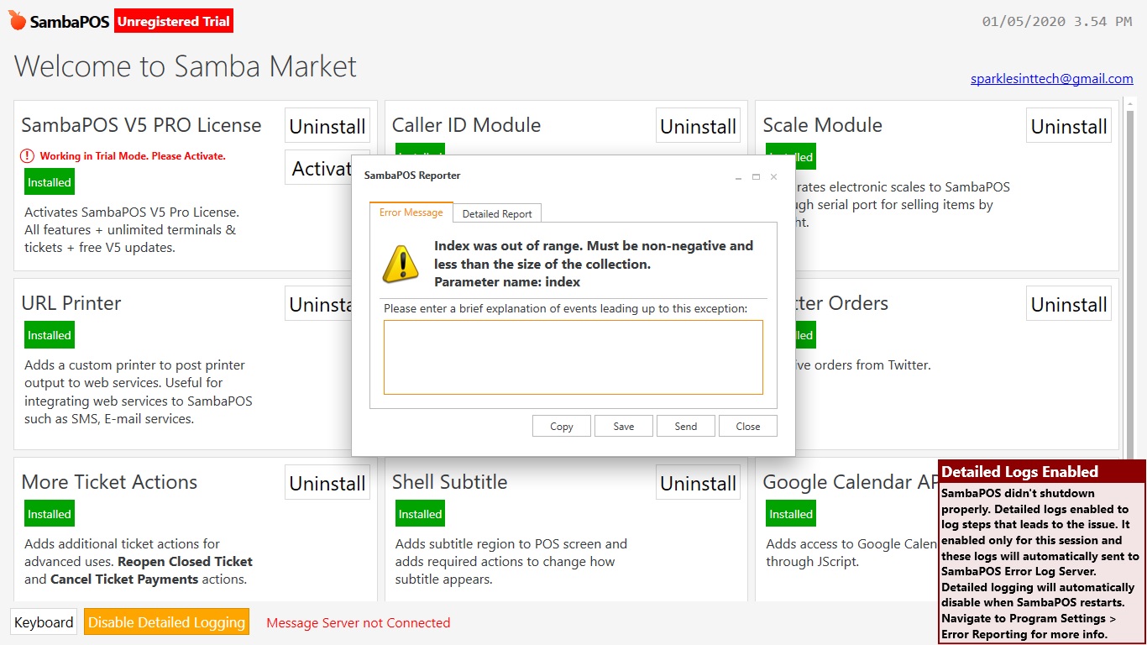Screen dimensions: 1147x645
Task: Click the Close button in the Reporter dialog
Action: click(748, 426)
